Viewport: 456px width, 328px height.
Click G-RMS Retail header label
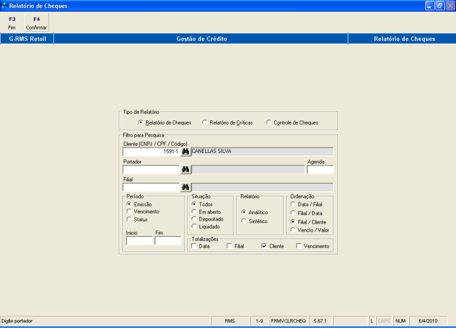(x=27, y=38)
